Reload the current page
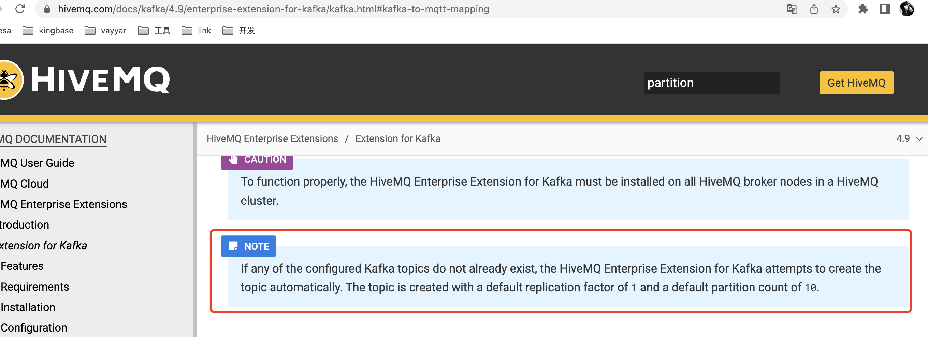 (20, 9)
